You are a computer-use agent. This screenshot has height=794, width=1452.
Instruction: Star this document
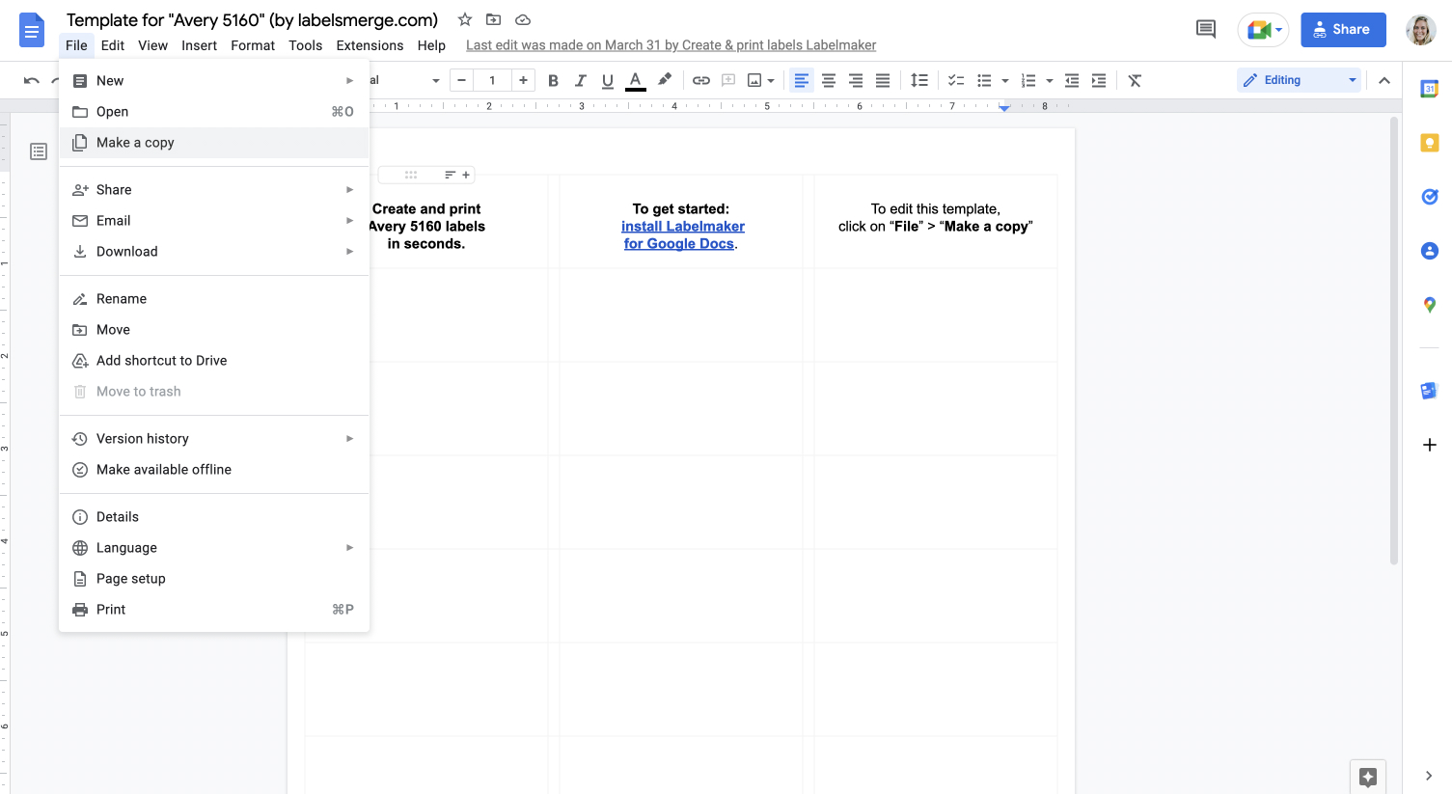coord(465,19)
